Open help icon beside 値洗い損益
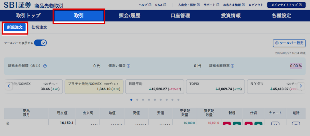This screenshot has height=136, width=310. [129, 66]
